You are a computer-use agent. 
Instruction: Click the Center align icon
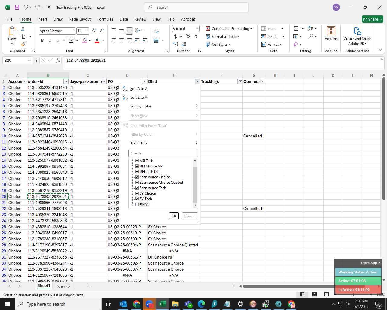point(121,40)
